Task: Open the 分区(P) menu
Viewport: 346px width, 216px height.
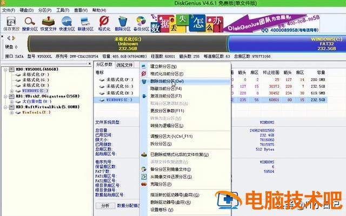Action: (x=45, y=10)
